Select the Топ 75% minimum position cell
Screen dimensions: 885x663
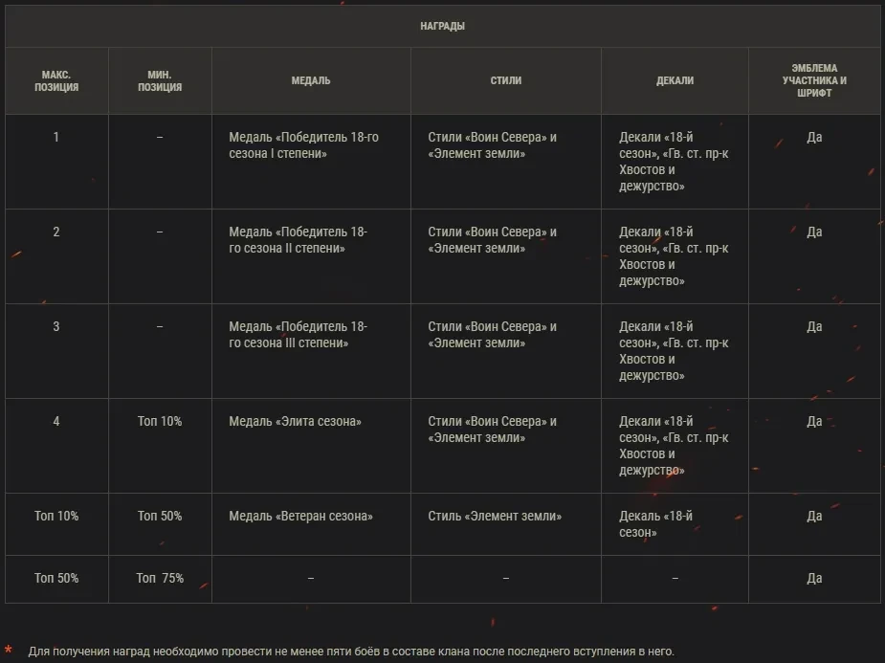coord(159,578)
